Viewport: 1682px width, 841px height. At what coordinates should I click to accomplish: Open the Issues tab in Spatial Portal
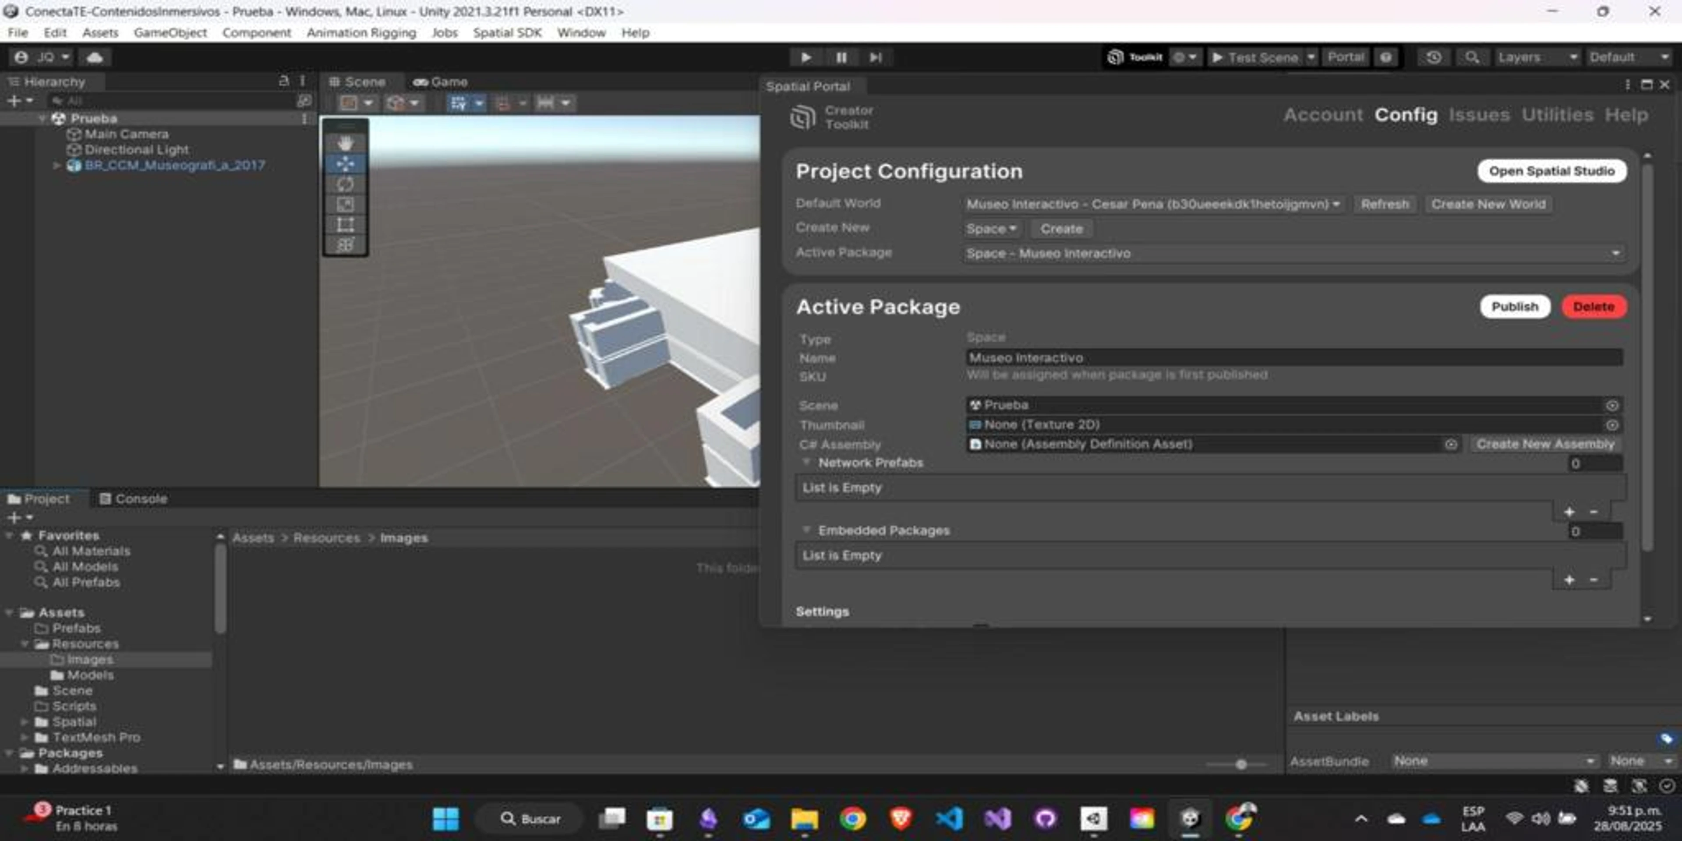1479,115
